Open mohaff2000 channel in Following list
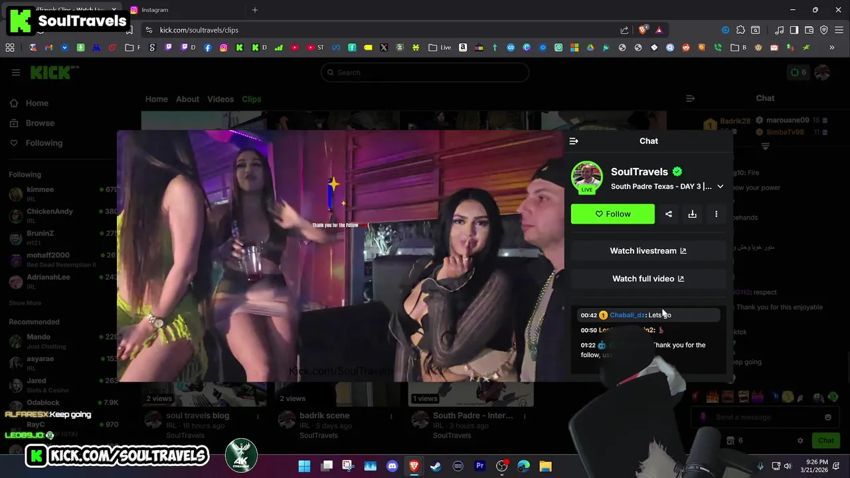 (x=63, y=259)
